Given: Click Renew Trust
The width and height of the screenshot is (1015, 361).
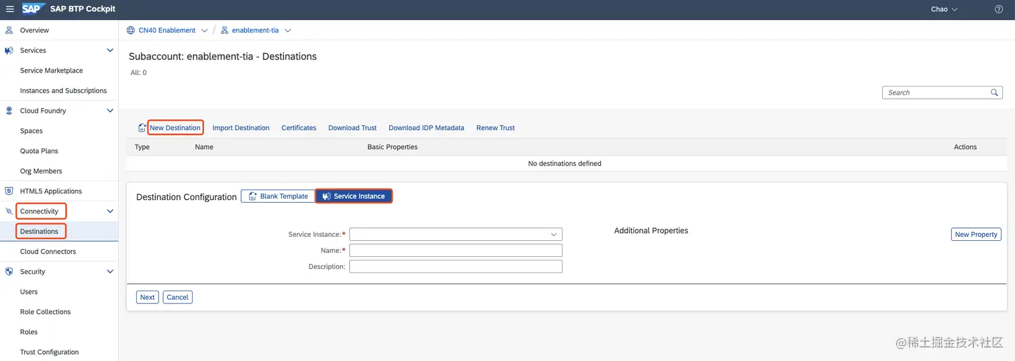Looking at the screenshot, I should (x=495, y=127).
